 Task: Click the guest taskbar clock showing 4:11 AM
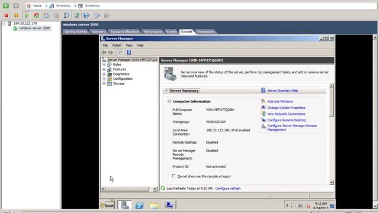click(321, 206)
